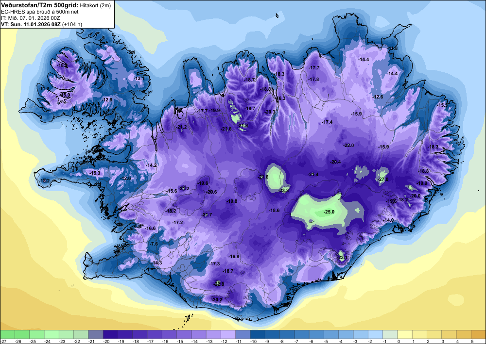Select the -23.3 label below Hofsjökull
Viewport: 486px width, 344px height.
tap(284, 190)
